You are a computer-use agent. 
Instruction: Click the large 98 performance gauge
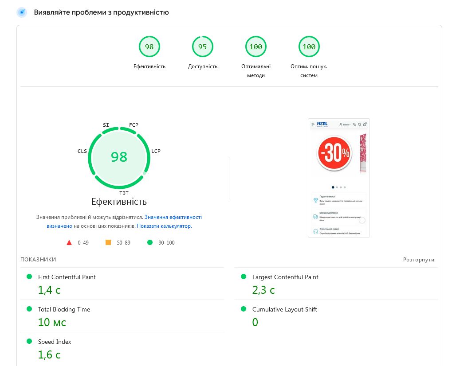pyautogui.click(x=119, y=157)
